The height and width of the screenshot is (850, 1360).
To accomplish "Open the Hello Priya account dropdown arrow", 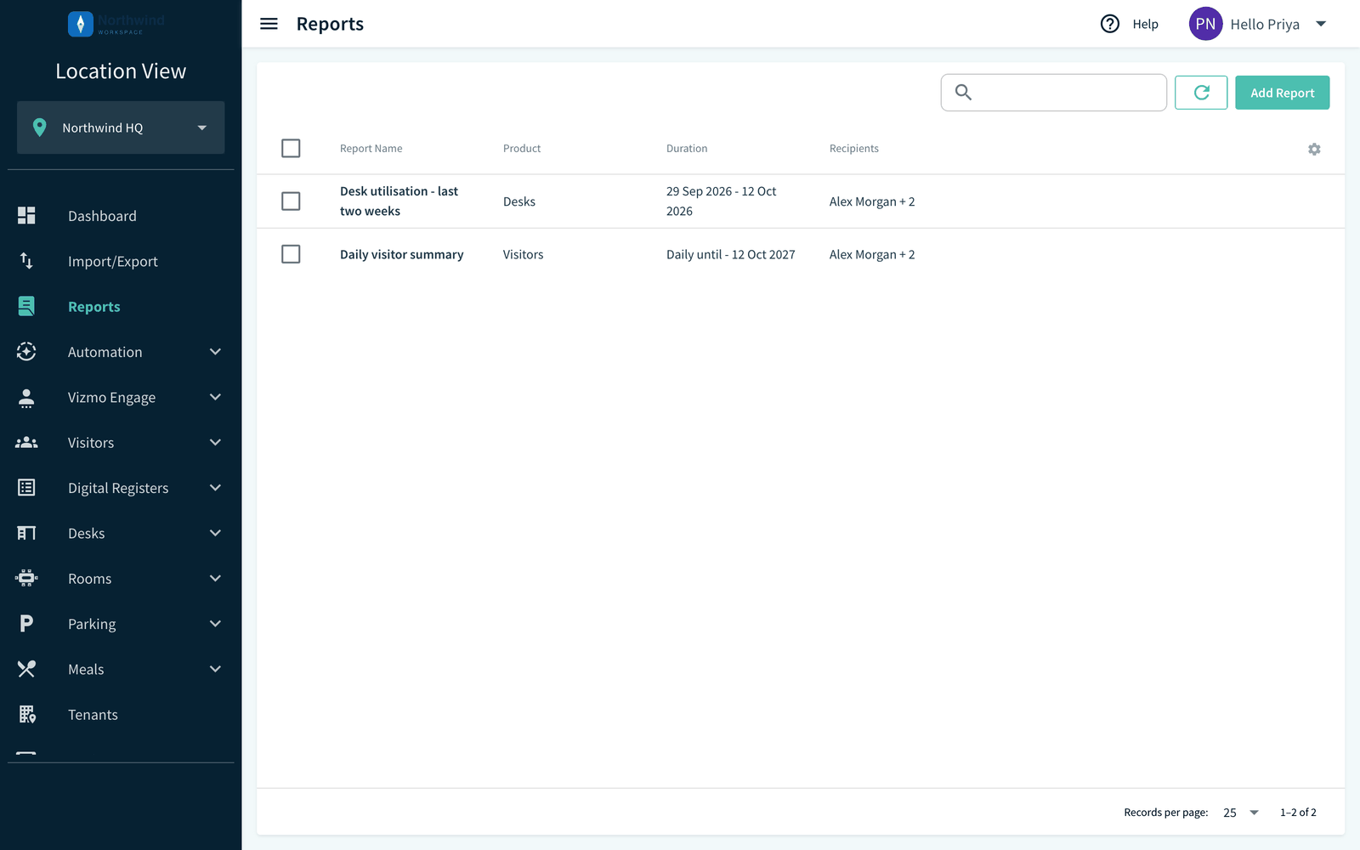I will (1321, 24).
